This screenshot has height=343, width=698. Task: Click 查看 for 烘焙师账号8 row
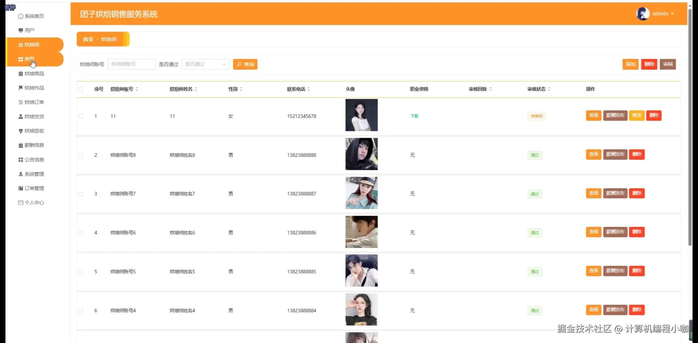pos(594,154)
